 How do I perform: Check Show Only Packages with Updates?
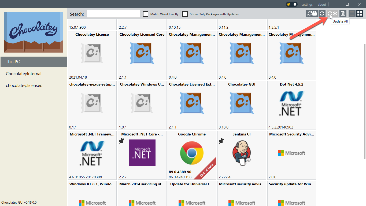pos(185,14)
